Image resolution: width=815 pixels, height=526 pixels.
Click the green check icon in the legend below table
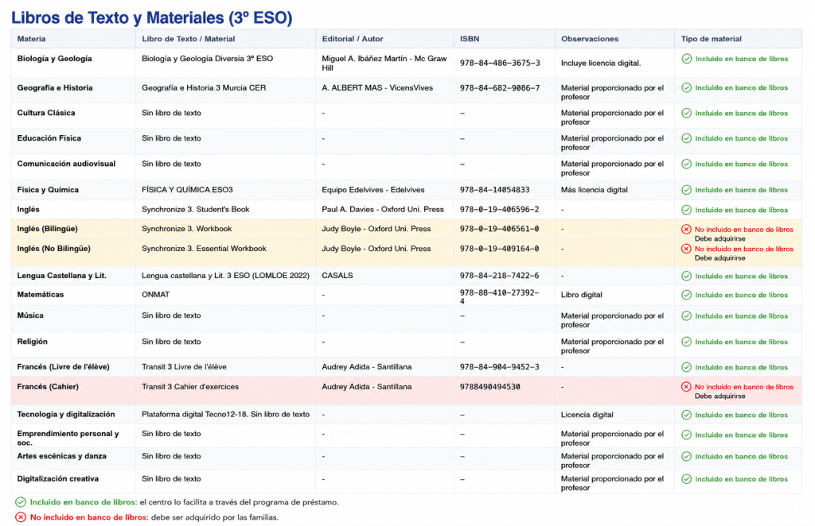[x=21, y=502]
